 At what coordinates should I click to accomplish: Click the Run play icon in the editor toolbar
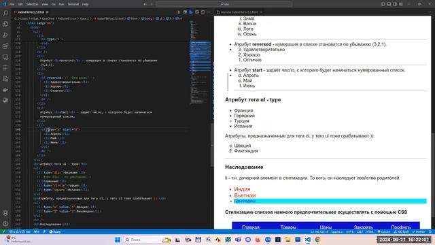point(179,12)
